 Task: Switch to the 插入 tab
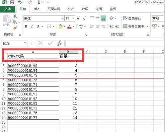(37, 9)
